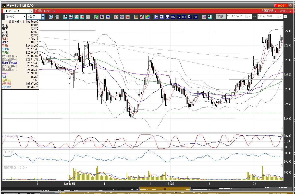Click the blue candle widen icon
295x194 pixels.
[122, 17]
